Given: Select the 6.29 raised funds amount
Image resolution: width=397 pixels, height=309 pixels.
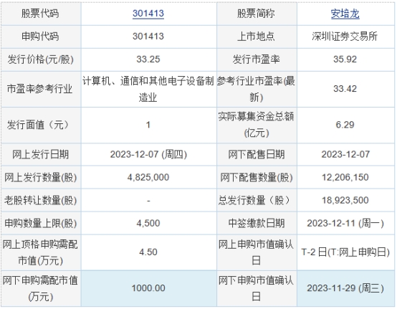Looking at the screenshot, I should coord(345,125).
